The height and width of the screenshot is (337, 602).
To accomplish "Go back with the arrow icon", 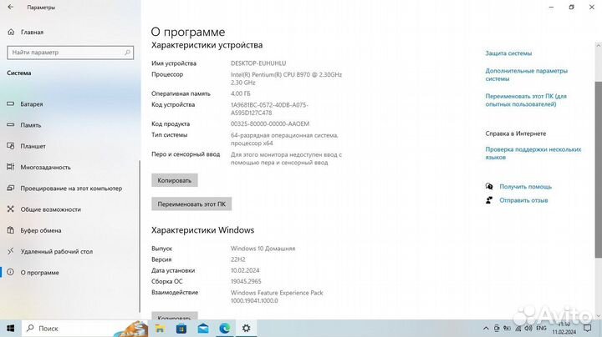I will coord(10,7).
